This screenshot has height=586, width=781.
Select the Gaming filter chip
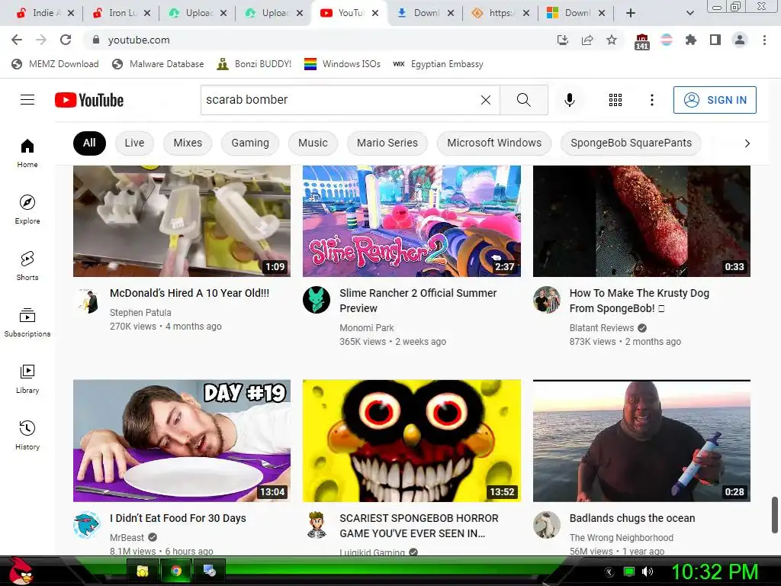pyautogui.click(x=250, y=143)
